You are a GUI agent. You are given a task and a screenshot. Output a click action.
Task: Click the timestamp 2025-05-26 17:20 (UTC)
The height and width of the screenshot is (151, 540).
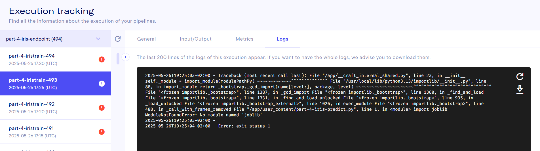point(33,112)
